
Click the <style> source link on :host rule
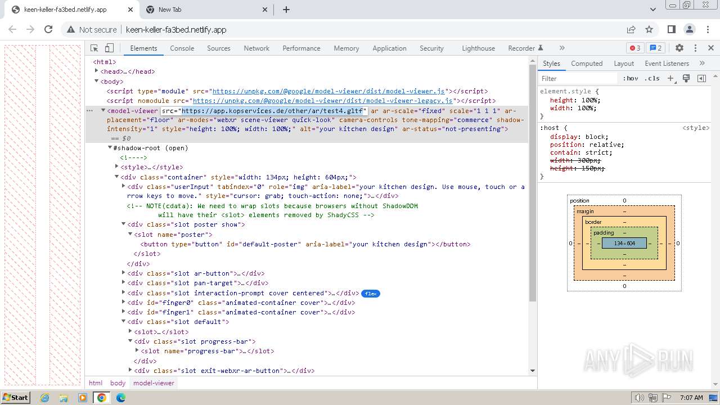[696, 128]
